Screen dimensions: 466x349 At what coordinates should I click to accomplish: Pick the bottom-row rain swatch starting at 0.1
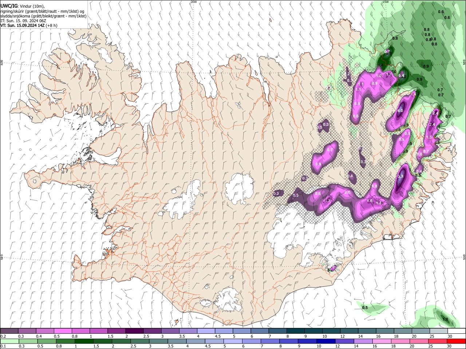(x=10, y=341)
